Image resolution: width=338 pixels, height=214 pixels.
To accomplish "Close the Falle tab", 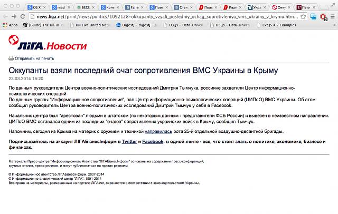I will (142, 7).
